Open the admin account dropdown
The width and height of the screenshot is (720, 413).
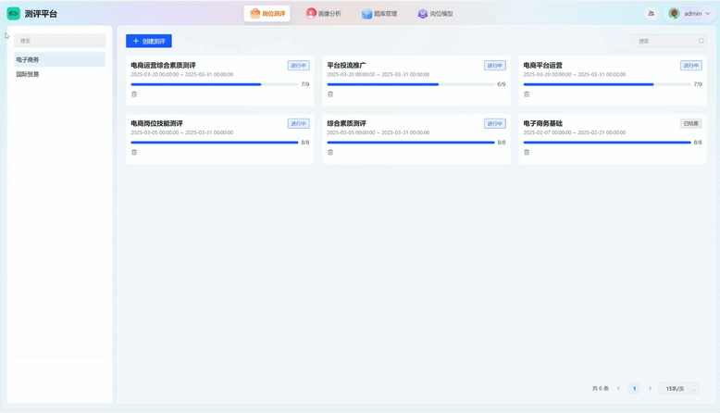690,14
